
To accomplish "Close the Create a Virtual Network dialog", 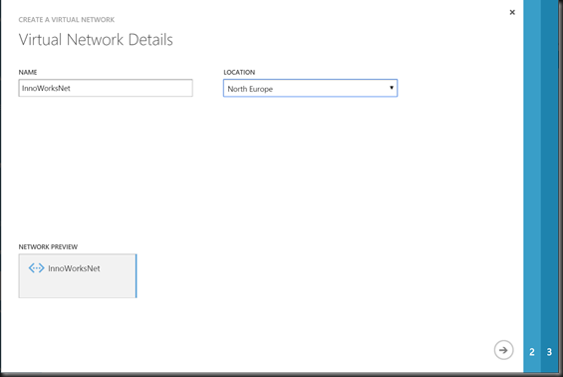I will (512, 12).
